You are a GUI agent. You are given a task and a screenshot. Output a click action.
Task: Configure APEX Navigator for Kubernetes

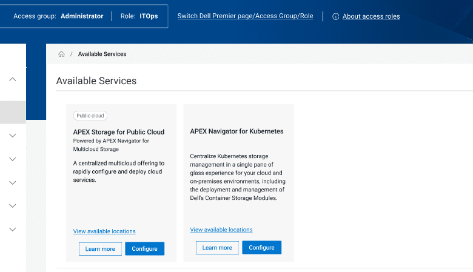[x=261, y=248]
